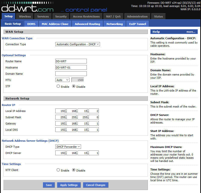Go to Advanced Routing subtab

tap(88, 24)
